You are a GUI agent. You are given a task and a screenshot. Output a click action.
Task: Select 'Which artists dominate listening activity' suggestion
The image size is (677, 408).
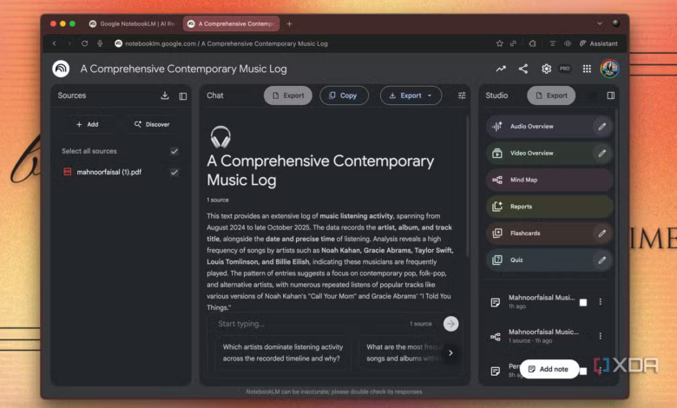pyautogui.click(x=283, y=352)
